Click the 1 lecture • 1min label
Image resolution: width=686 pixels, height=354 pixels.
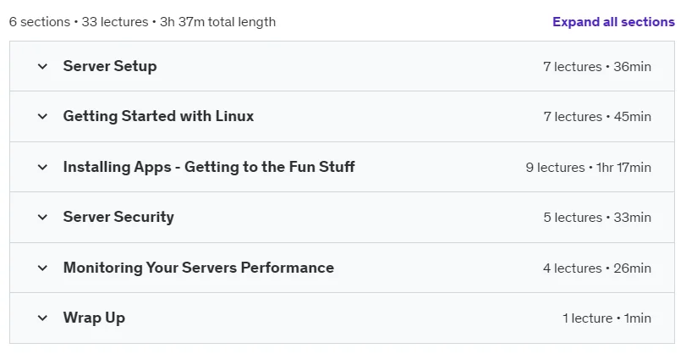pos(606,318)
